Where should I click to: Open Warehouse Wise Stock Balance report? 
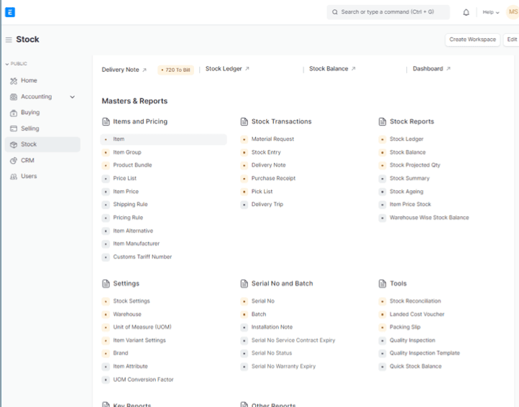(x=429, y=217)
